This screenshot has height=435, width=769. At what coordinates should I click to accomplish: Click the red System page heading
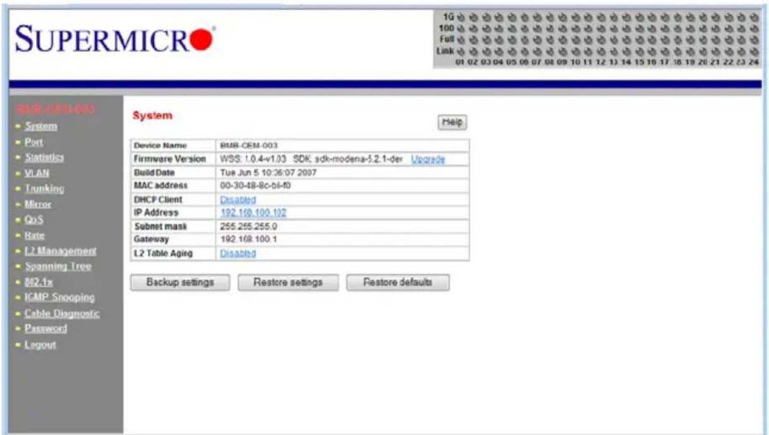tap(152, 116)
